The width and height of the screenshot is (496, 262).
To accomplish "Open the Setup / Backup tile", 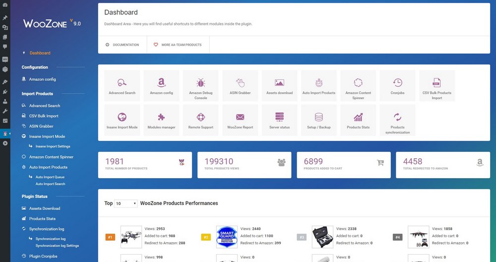I will pyautogui.click(x=319, y=120).
